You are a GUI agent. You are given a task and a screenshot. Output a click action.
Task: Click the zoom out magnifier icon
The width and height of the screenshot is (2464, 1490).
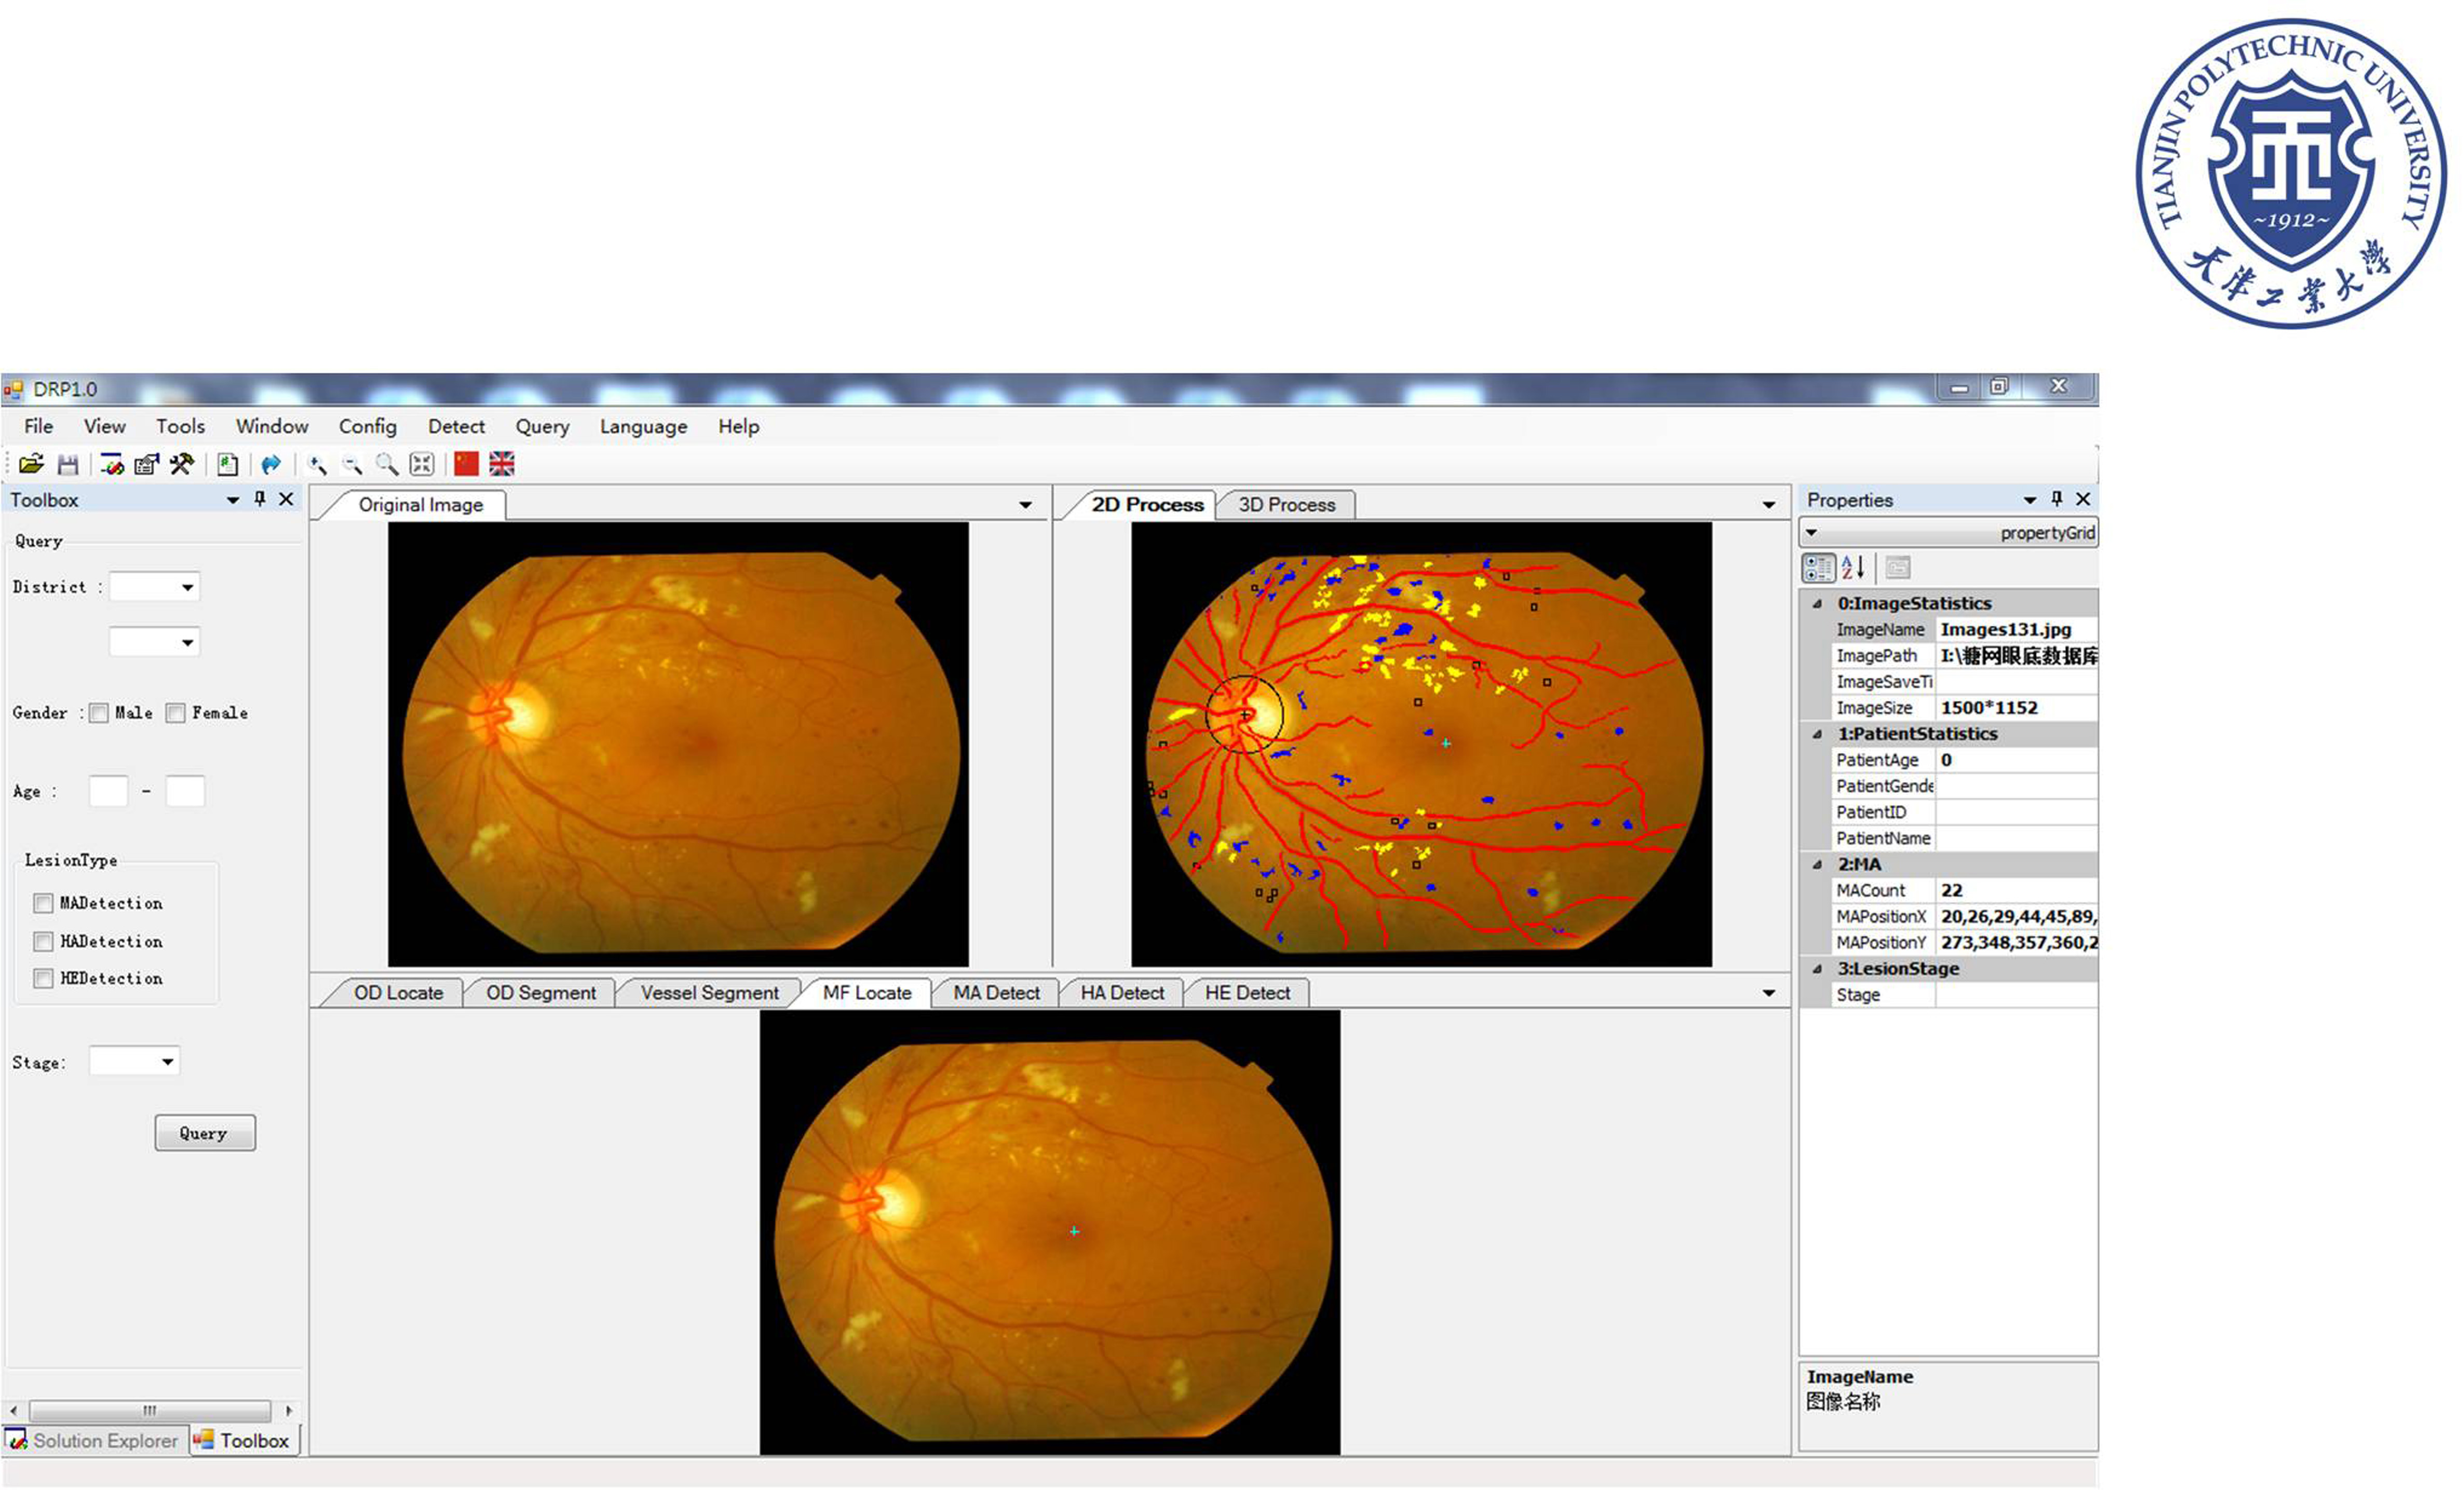coord(352,464)
